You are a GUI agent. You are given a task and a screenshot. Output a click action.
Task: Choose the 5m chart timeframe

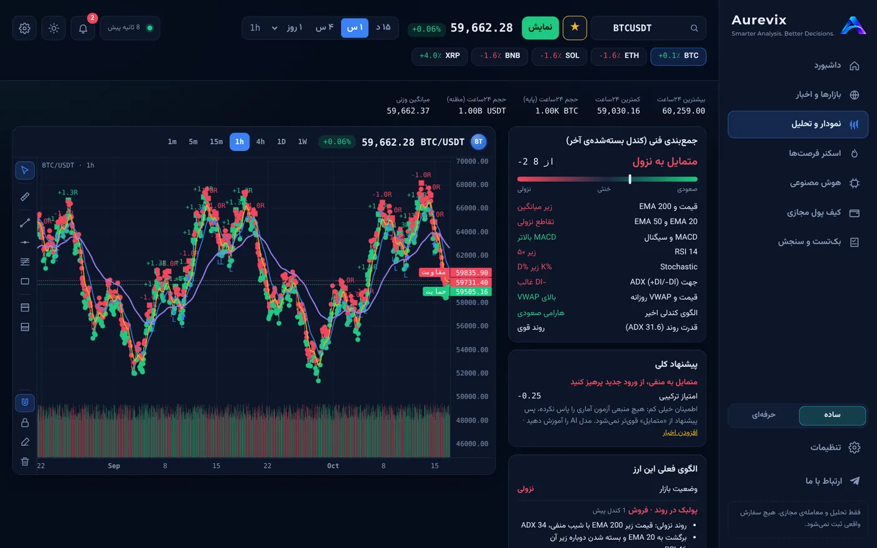pyautogui.click(x=193, y=142)
